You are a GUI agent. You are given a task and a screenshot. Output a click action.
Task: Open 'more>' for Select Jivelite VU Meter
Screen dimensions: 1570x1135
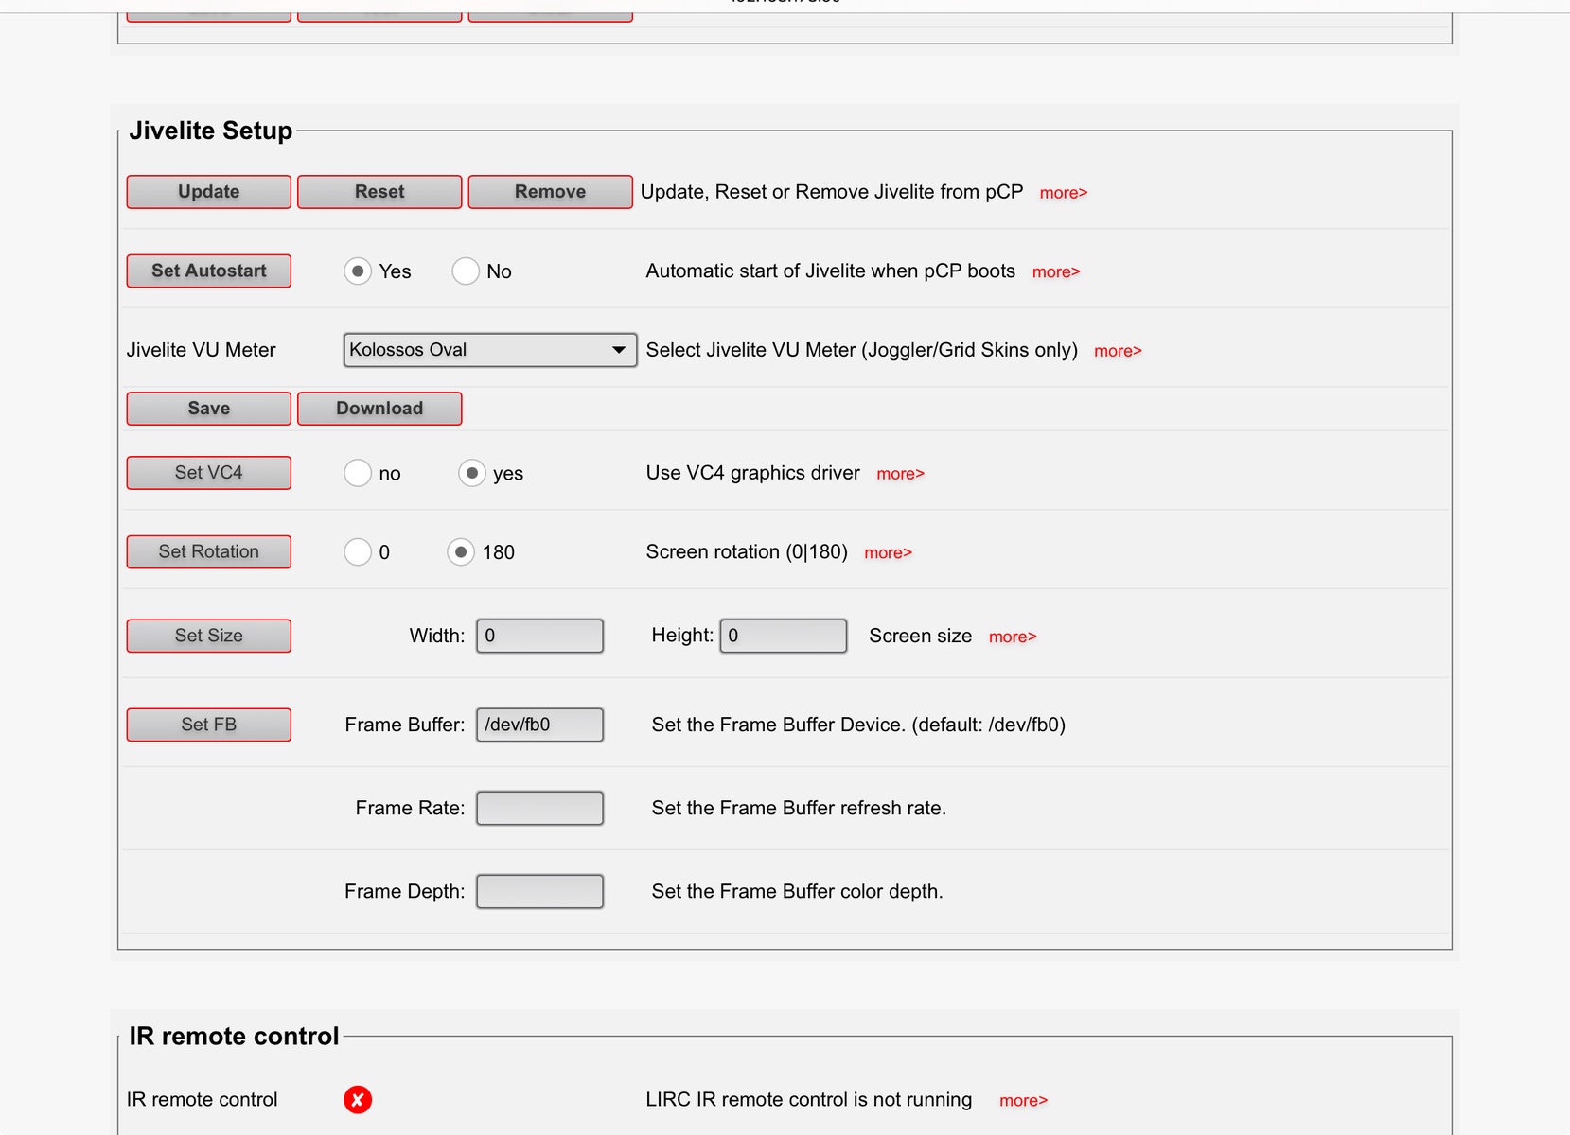pyautogui.click(x=1118, y=351)
